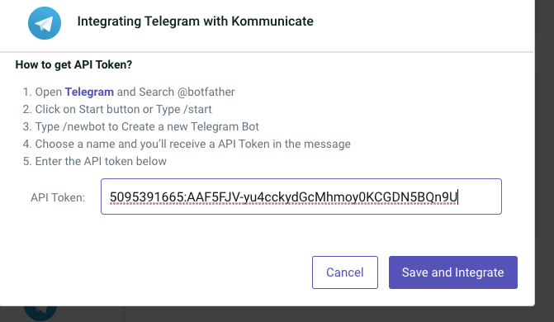Open the Telegram hyperlink in step one

pyautogui.click(x=89, y=92)
